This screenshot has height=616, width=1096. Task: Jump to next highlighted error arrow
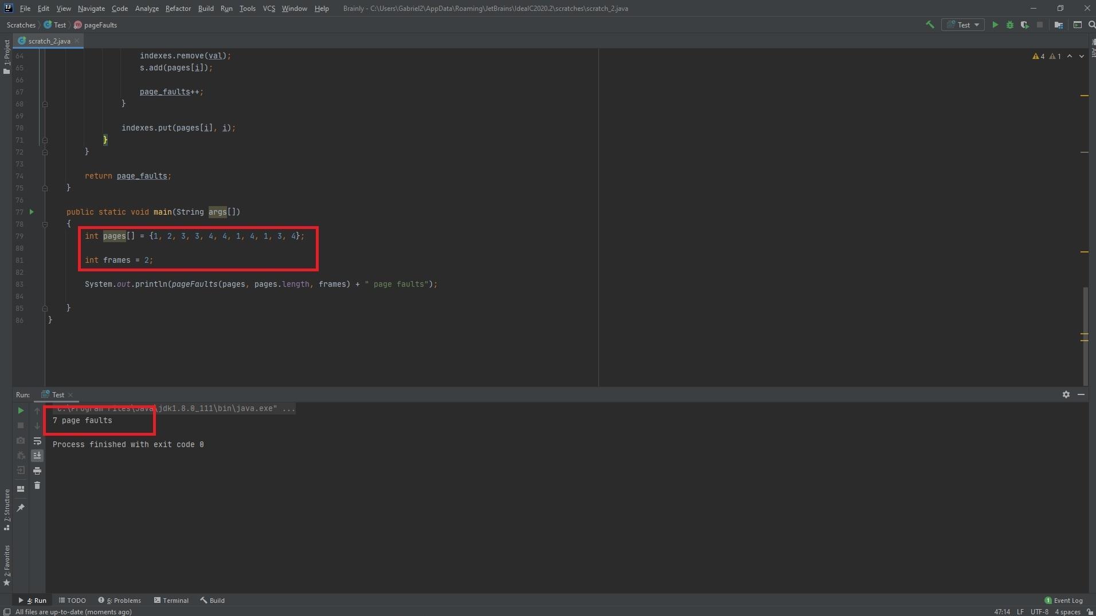click(x=1081, y=56)
